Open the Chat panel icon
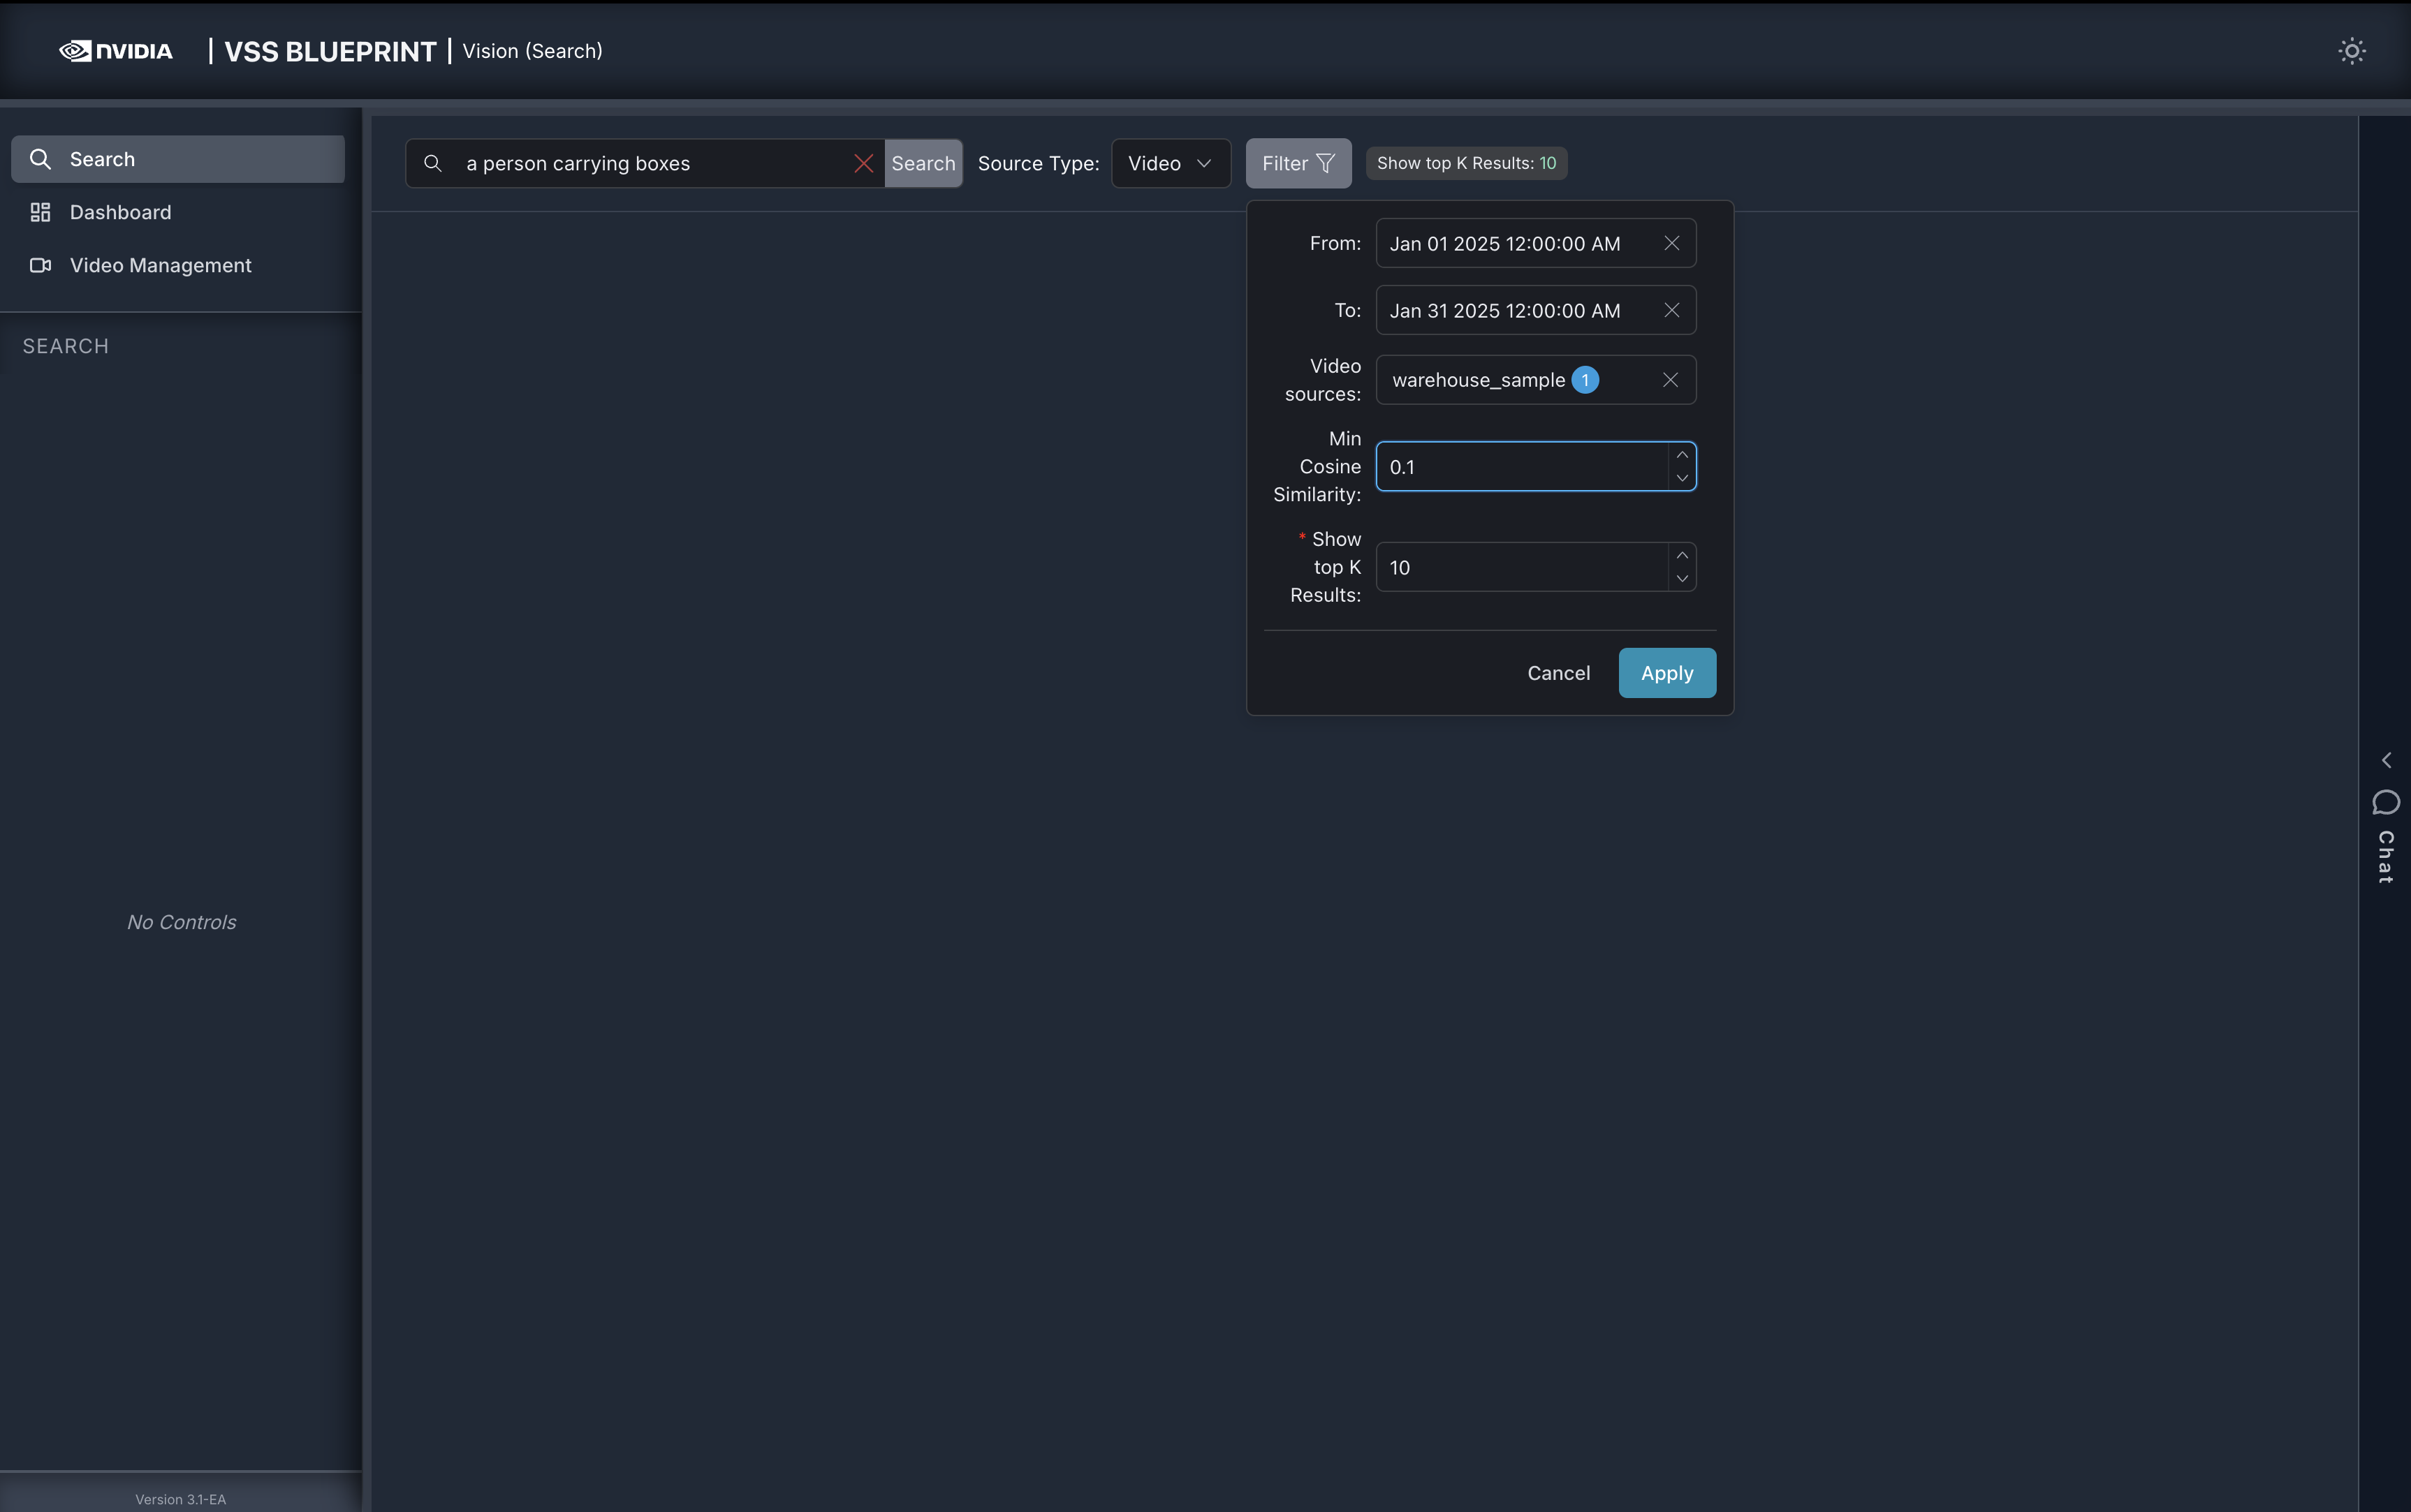 click(x=2385, y=802)
